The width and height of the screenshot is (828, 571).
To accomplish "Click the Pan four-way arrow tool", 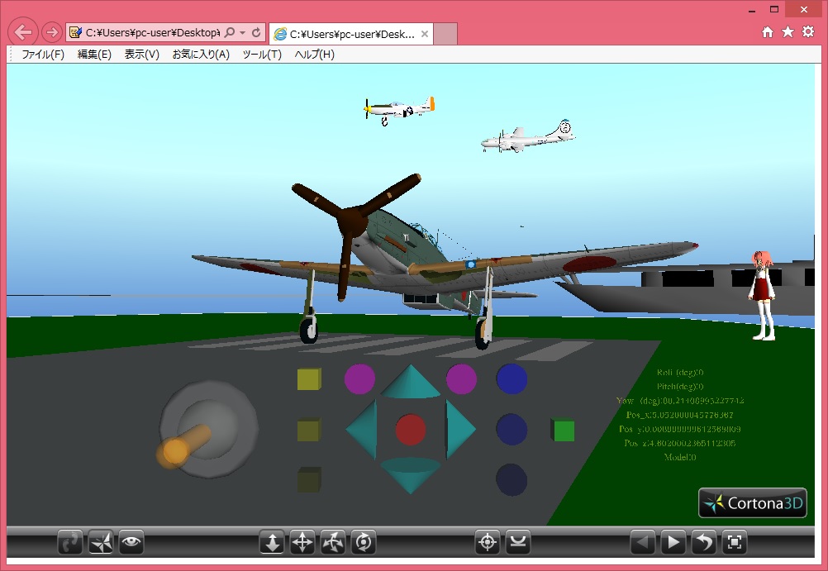I will 302,543.
